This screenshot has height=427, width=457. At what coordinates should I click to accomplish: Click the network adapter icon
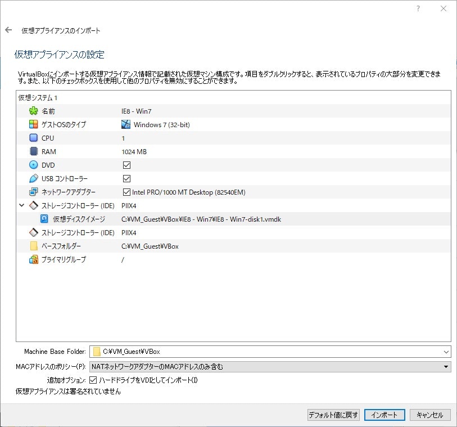[x=33, y=192]
